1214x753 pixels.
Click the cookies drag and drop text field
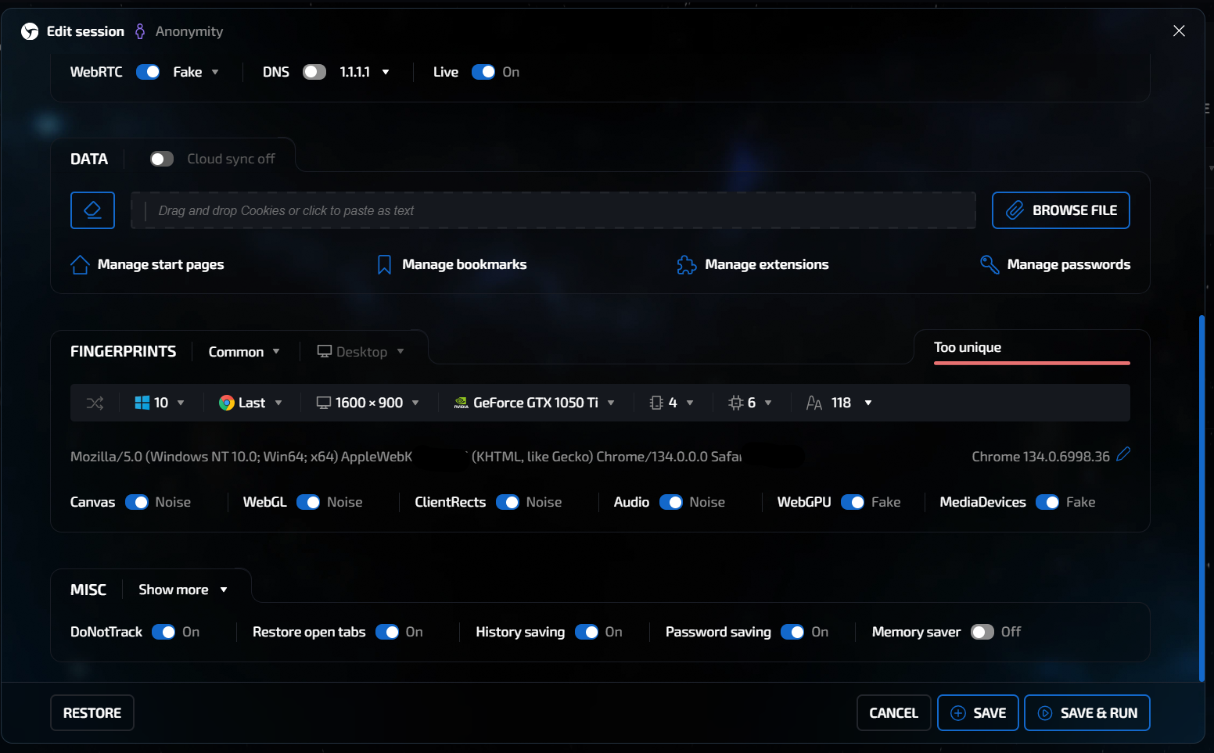(553, 211)
